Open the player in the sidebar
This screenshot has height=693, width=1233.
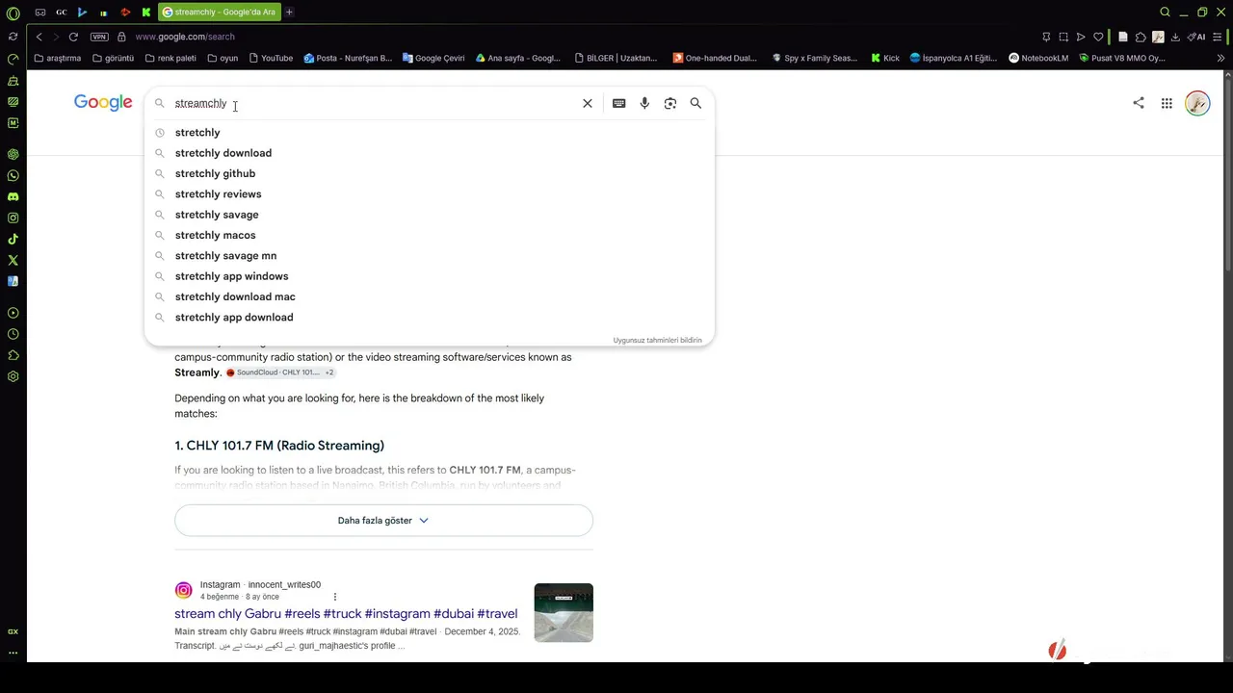[13, 313]
